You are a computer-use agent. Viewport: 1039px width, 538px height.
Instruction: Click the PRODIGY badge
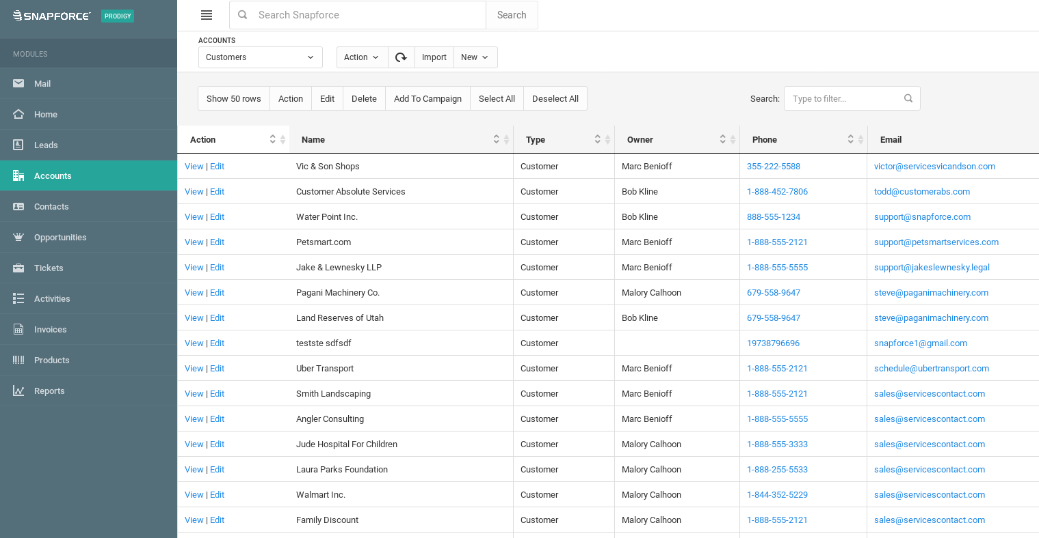tap(118, 16)
